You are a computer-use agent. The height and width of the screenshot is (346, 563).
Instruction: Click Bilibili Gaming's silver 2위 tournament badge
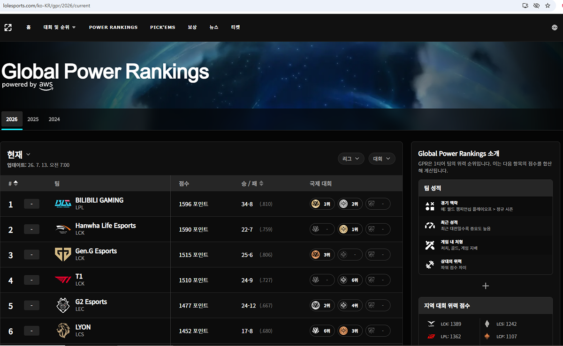pos(350,204)
